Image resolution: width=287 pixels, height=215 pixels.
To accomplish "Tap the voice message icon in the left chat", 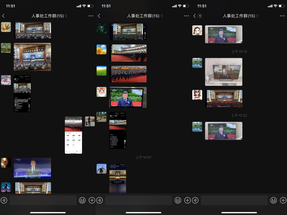I will pos(4,200).
